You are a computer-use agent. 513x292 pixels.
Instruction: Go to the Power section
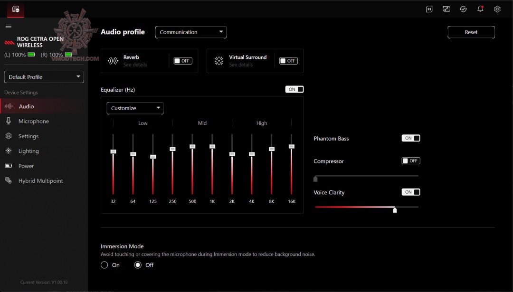click(44, 166)
